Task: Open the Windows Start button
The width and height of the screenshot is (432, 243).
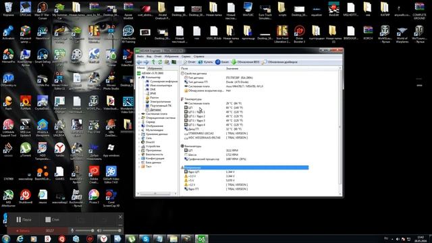Action: [x=6, y=238]
